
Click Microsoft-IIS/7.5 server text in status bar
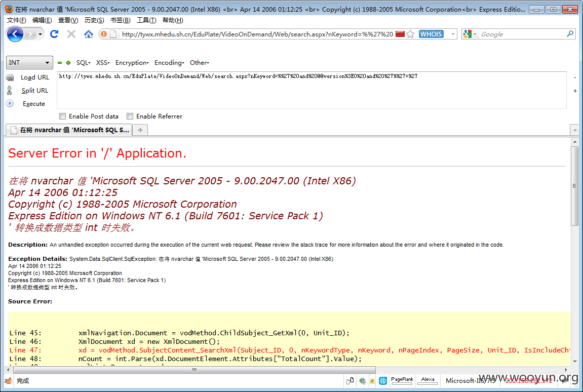pos(471,380)
